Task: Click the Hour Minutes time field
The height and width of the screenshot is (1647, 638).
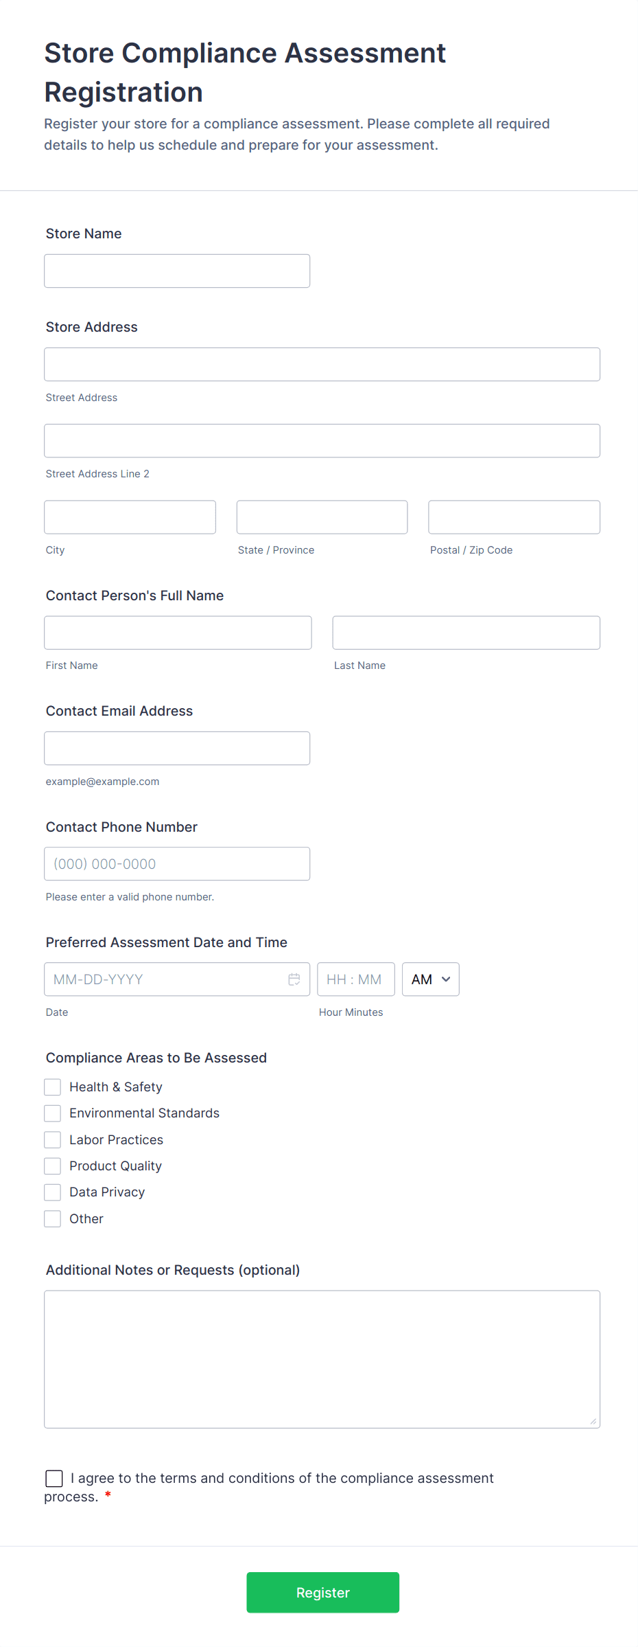Action: 355,979
